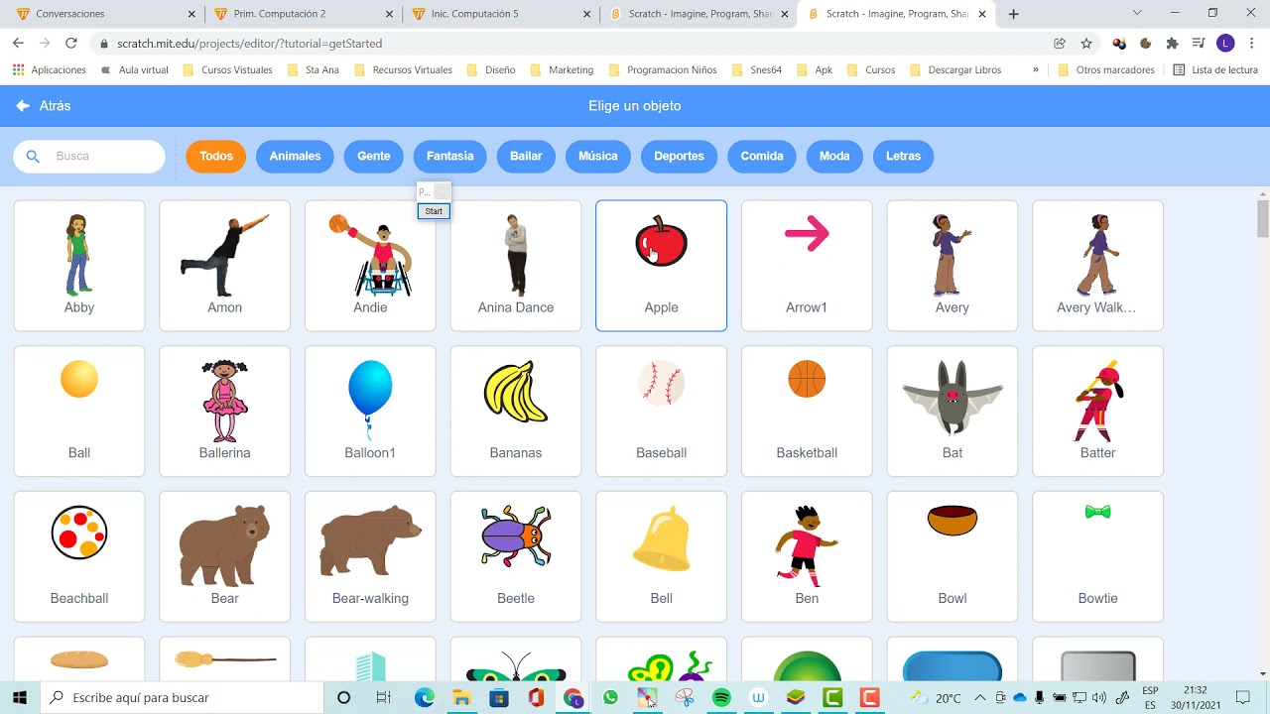Choose the Apple sprite
1270x714 pixels.
click(x=662, y=266)
